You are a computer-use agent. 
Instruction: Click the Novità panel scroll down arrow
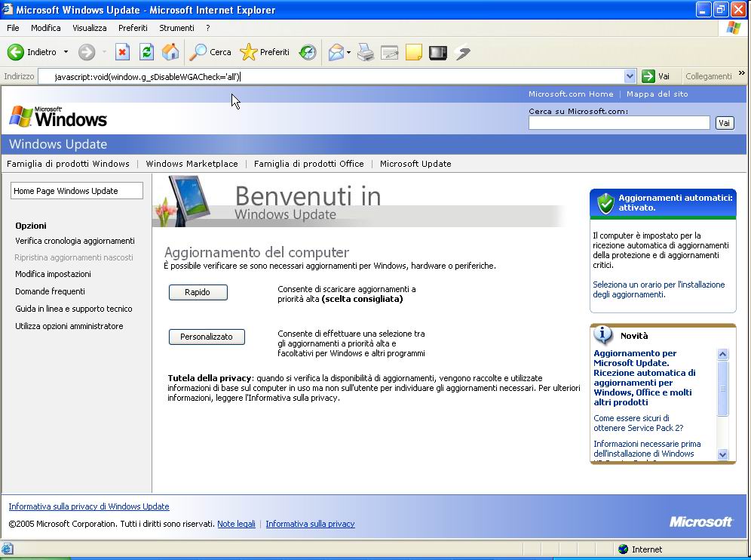723,454
